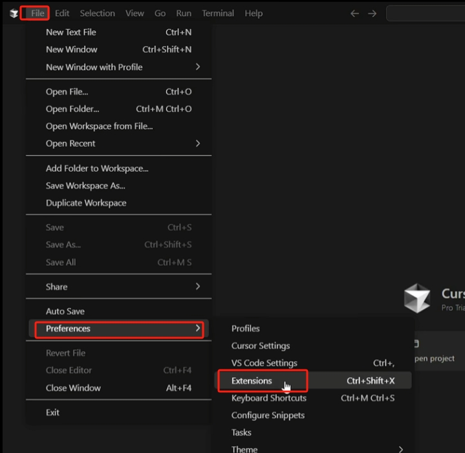The image size is (465, 453).
Task: Toggle Auto Save option
Action: pyautogui.click(x=65, y=311)
